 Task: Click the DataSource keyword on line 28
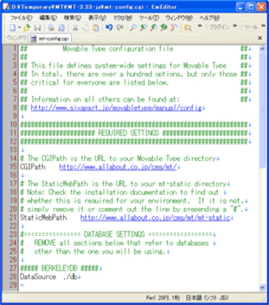tap(38, 277)
